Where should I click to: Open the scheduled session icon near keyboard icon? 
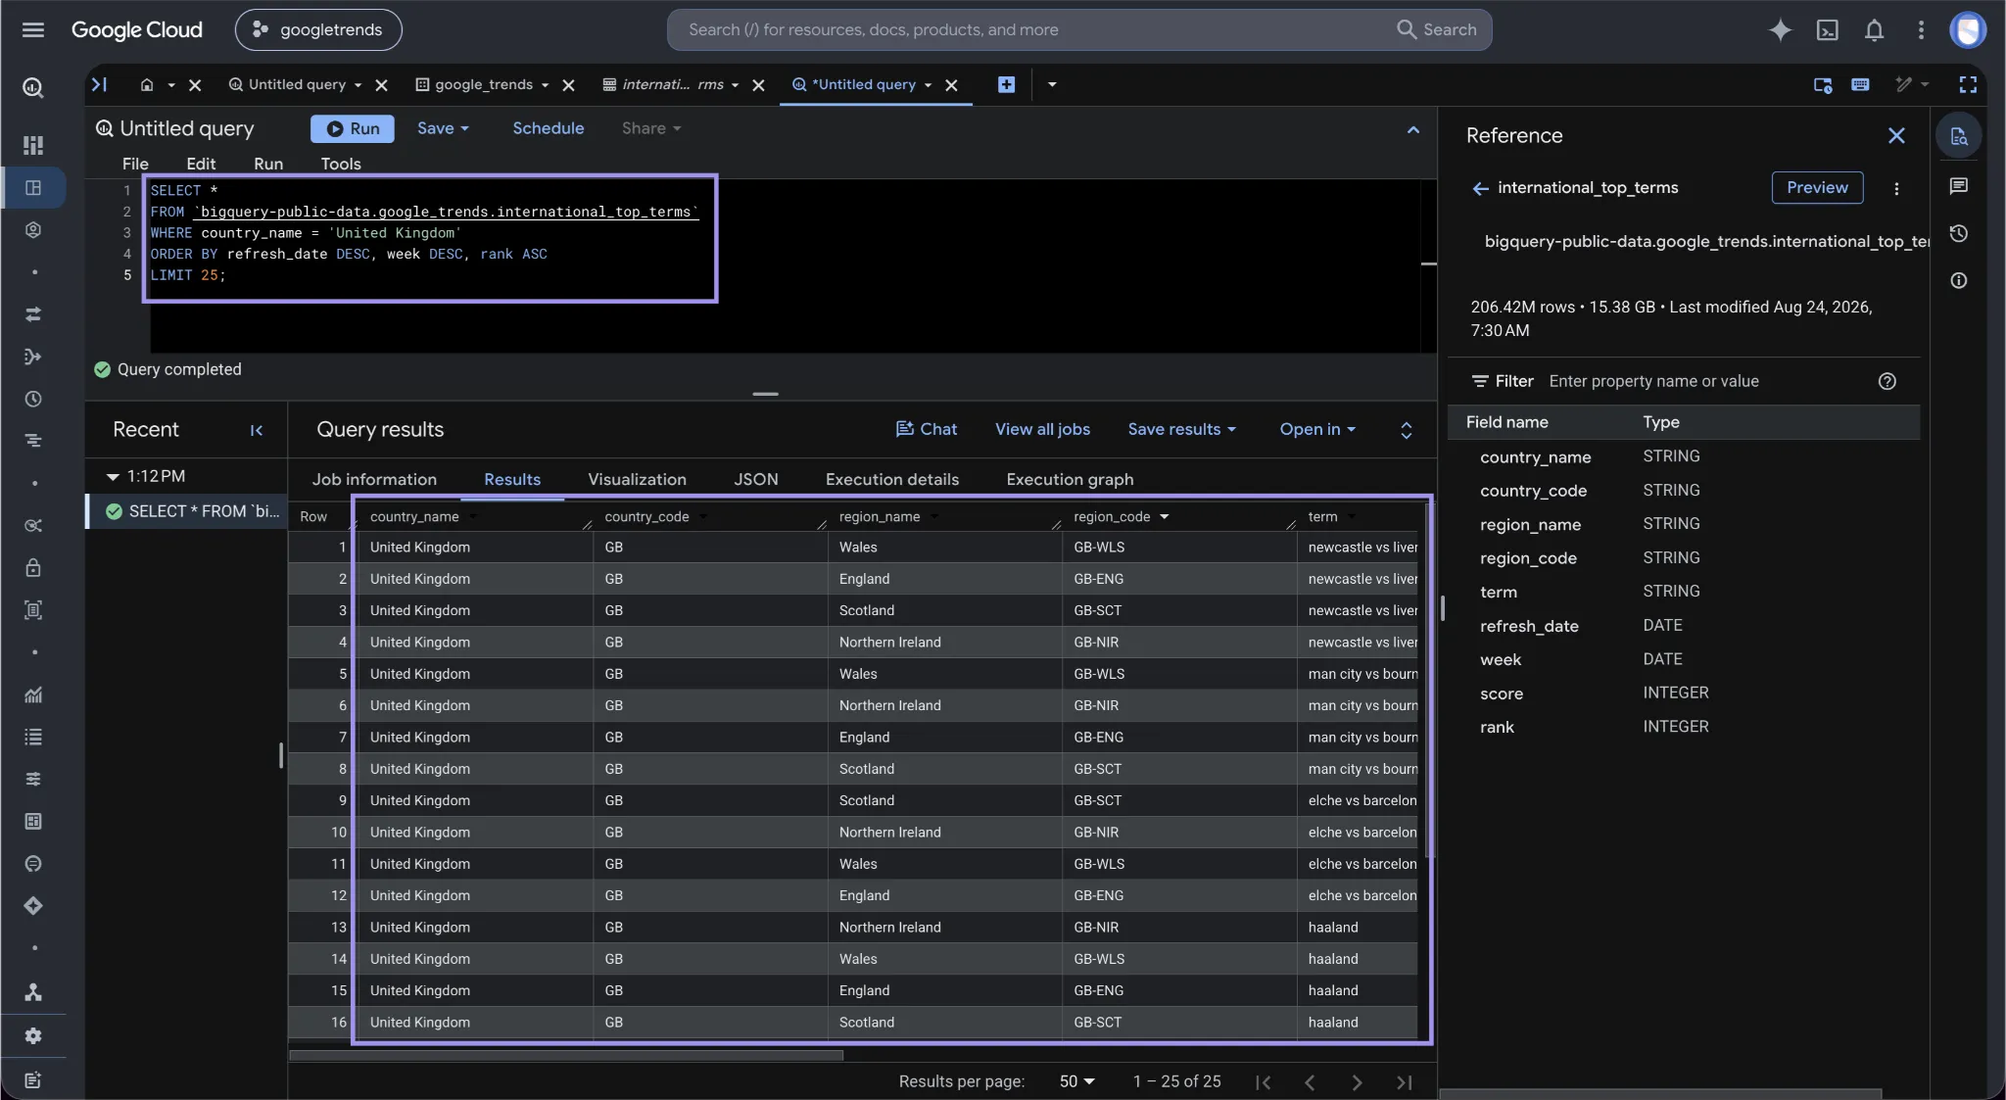1823,84
